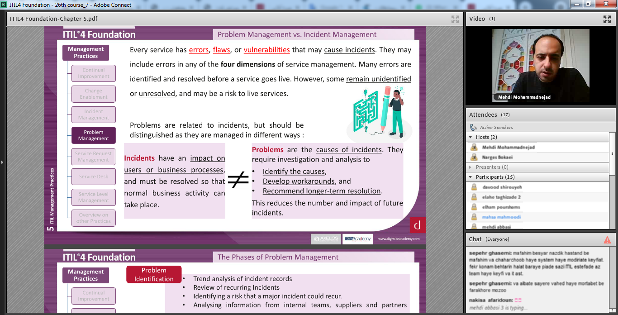
Task: Click the Chat (Everyone) pod title
Action: (489, 239)
